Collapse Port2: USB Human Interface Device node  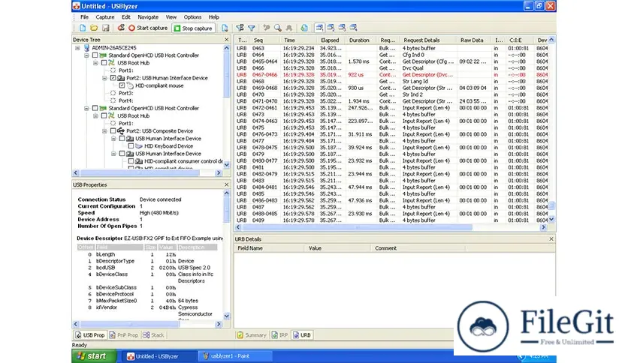point(104,78)
